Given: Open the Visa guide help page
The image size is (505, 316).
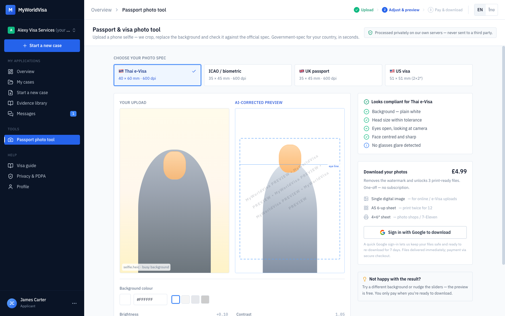Looking at the screenshot, I should (42, 166).
